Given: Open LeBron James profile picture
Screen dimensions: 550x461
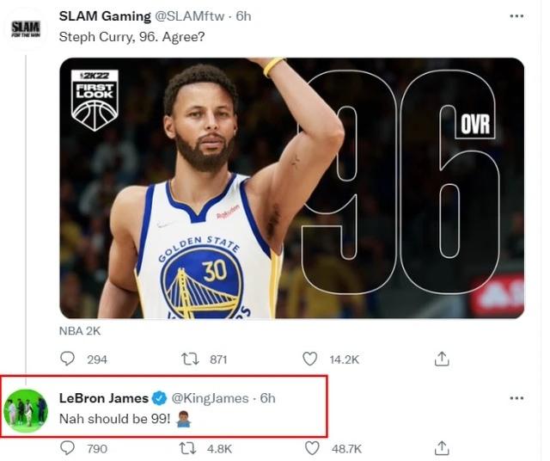Looking at the screenshot, I should coord(26,410).
